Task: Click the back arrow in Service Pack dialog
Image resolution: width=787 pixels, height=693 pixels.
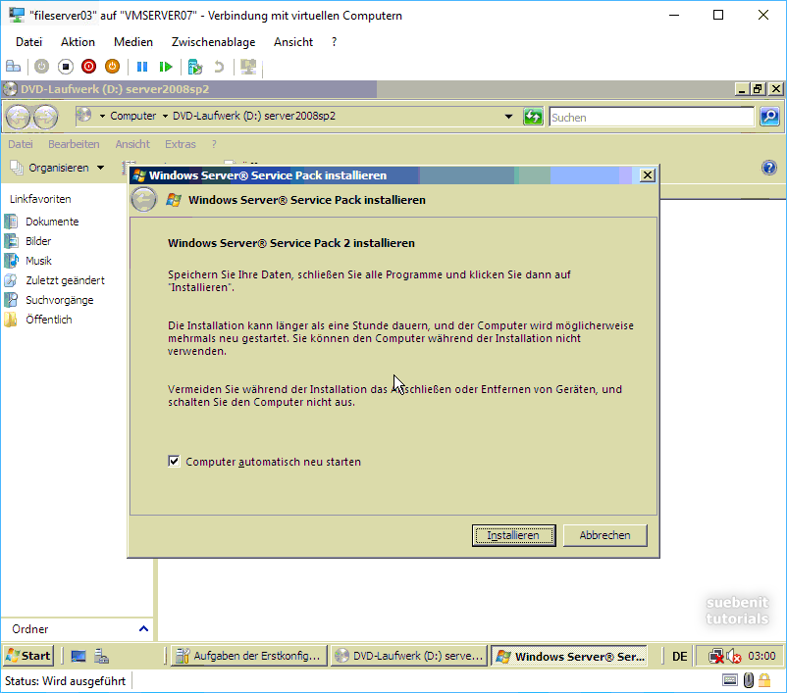Action: tap(144, 200)
